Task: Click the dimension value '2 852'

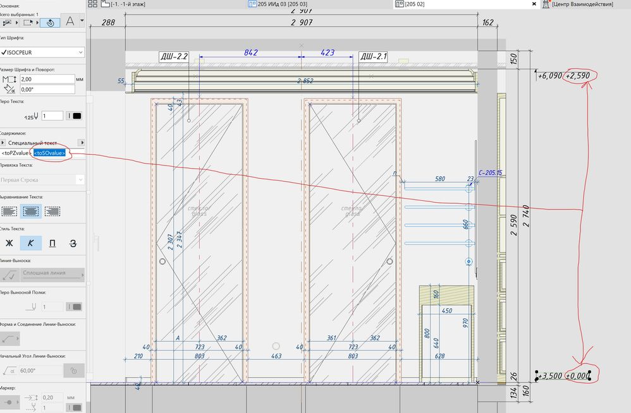Action: [305, 81]
